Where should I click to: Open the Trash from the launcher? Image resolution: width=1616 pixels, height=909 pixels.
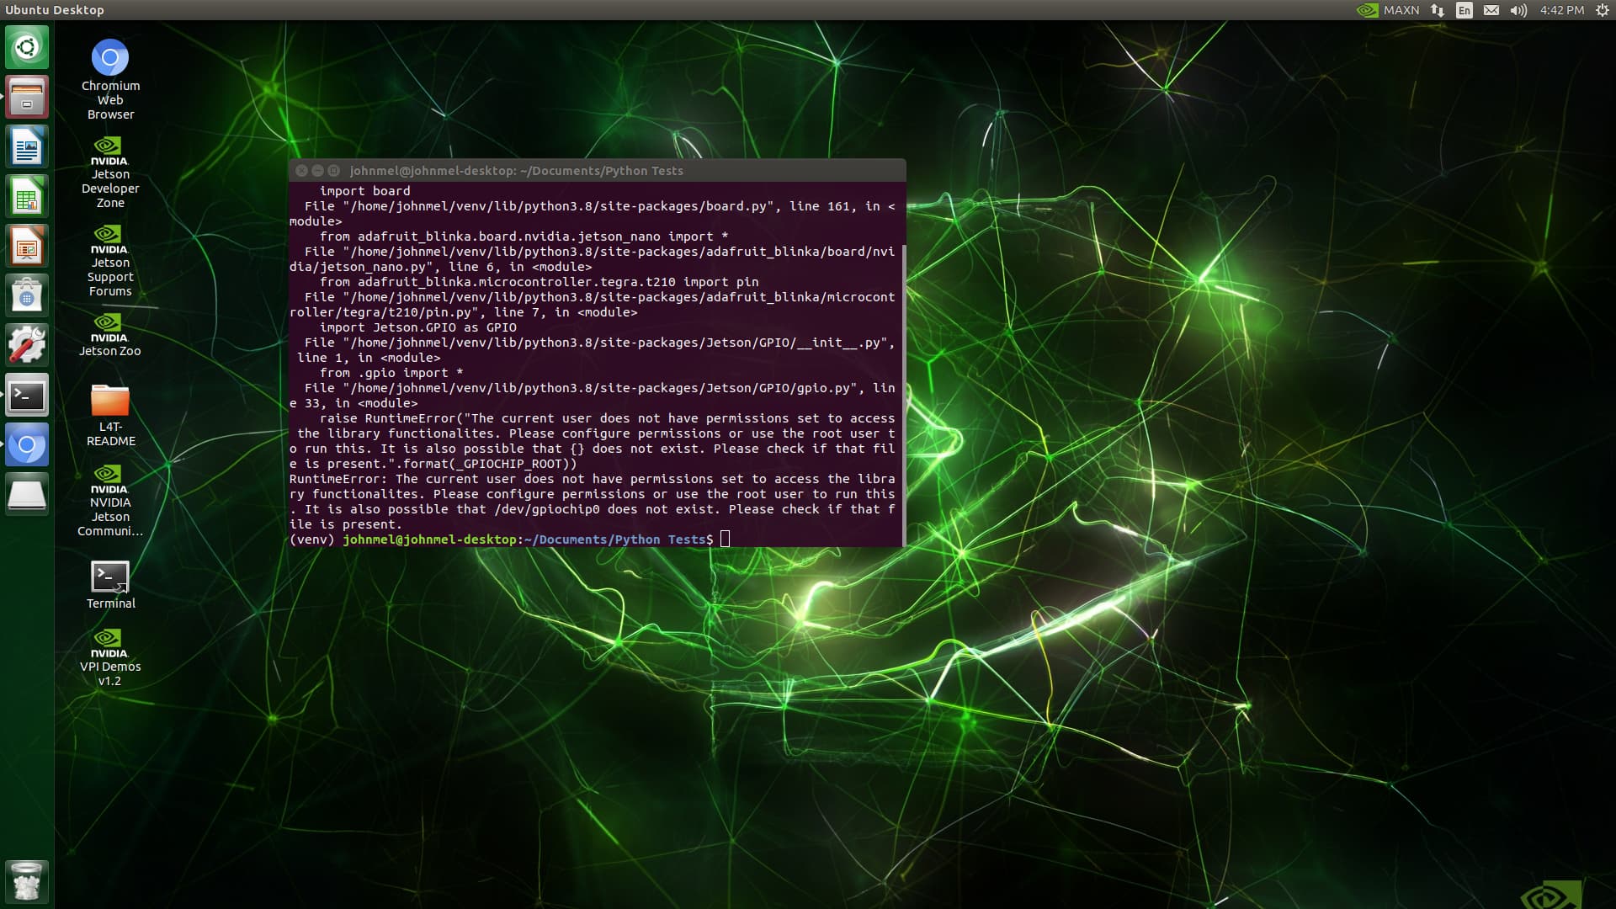[27, 881]
